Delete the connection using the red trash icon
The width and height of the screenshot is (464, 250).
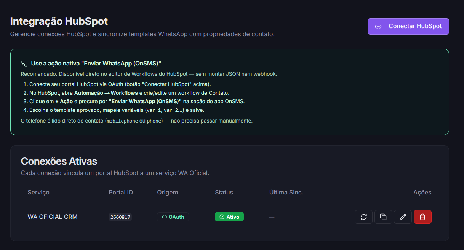pos(422,217)
